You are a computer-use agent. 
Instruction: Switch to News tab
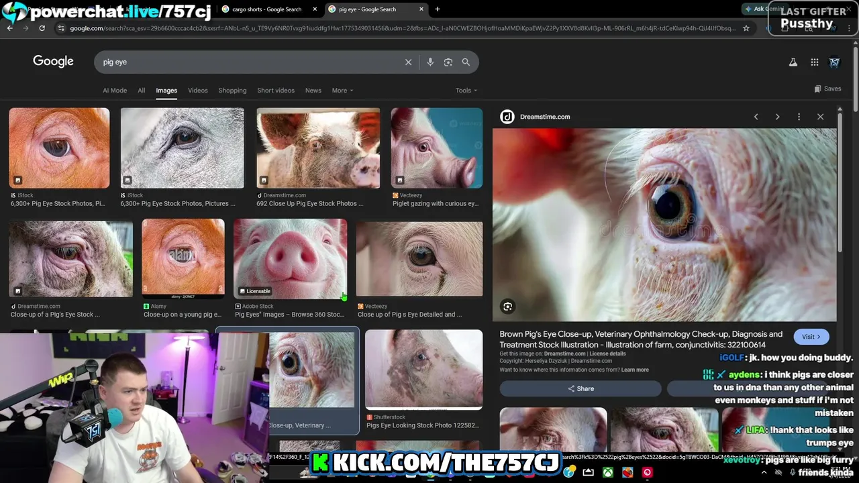point(313,91)
